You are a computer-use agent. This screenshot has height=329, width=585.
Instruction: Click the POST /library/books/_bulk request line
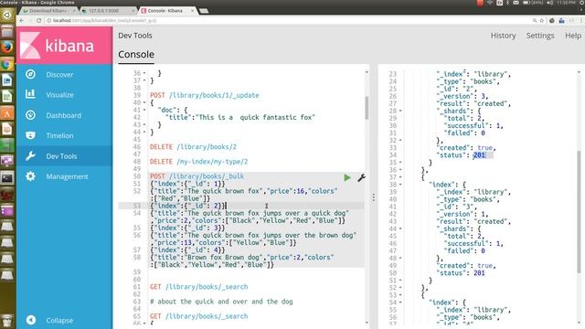(197, 176)
